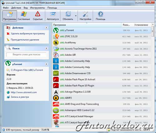Open the dropdown arrow next to Обновить
The height and width of the screenshot is (133, 156).
(x=76, y=16)
